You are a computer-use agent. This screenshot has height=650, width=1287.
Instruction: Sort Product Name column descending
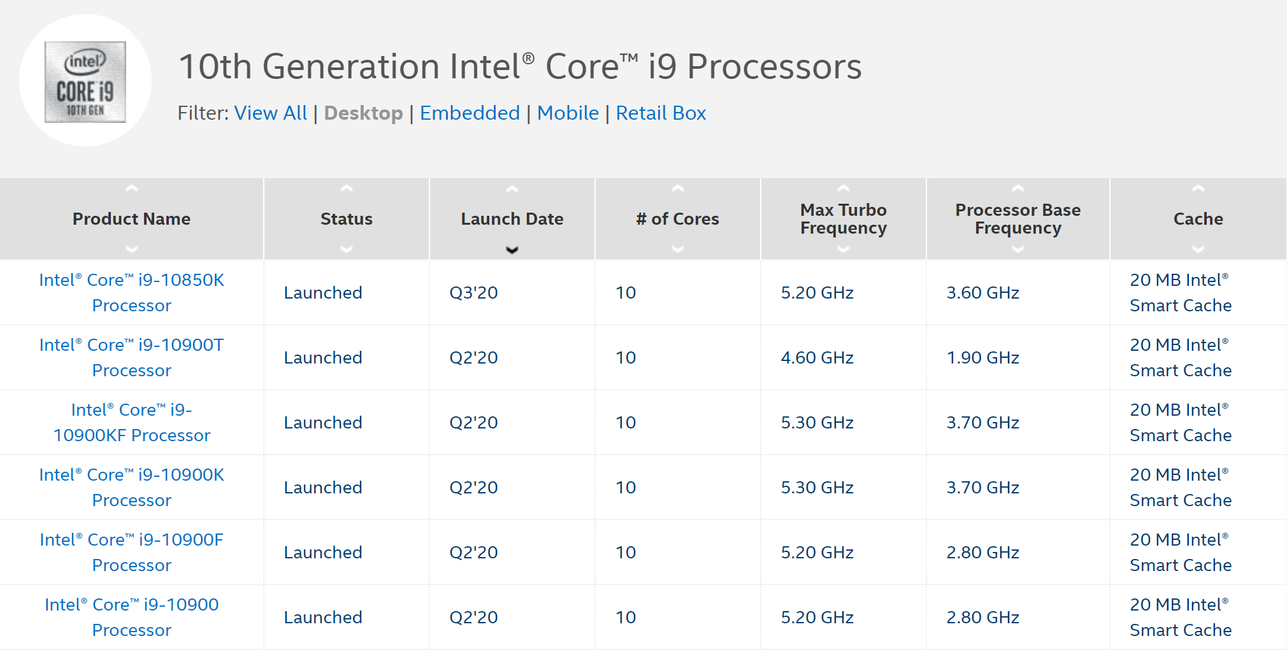pyautogui.click(x=131, y=249)
